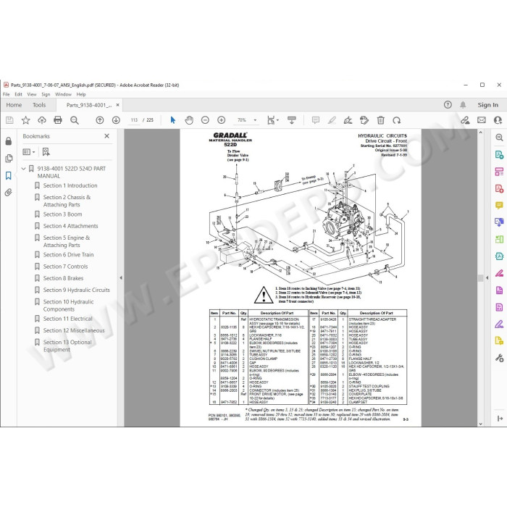Collapse the left navigation pane arrow
The width and height of the screenshot is (507, 507).
point(121,277)
